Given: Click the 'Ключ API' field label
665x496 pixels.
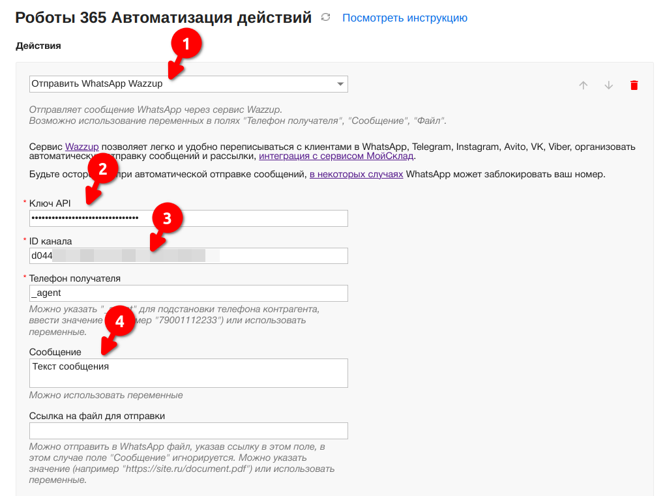Looking at the screenshot, I should [50, 203].
